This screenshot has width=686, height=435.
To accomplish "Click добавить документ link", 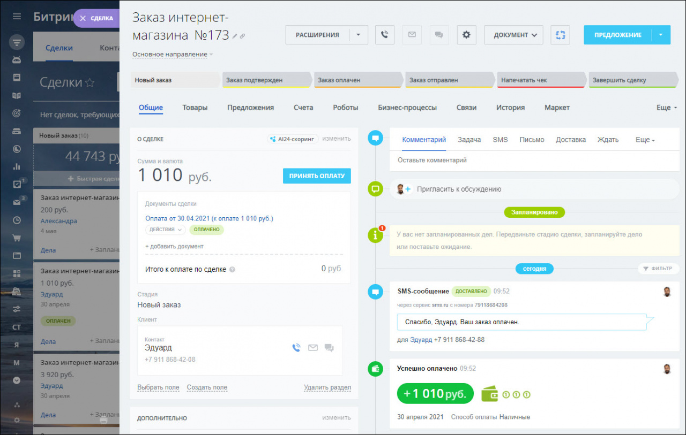I will coord(174,247).
